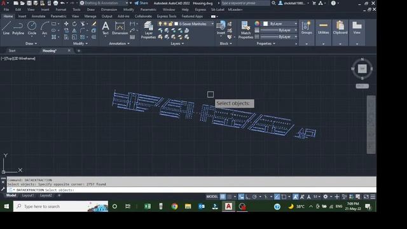Expand the Modify panel
This screenshot has height=229, width=407.
coord(81,43)
